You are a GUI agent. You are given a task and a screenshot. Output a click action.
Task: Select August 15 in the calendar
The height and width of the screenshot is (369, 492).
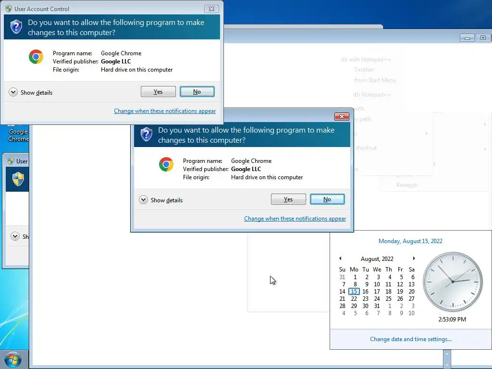coord(354,292)
